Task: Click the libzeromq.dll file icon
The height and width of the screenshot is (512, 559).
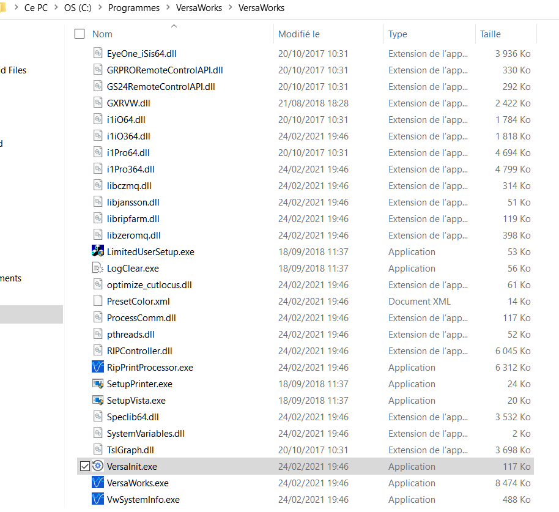Action: click(x=98, y=235)
